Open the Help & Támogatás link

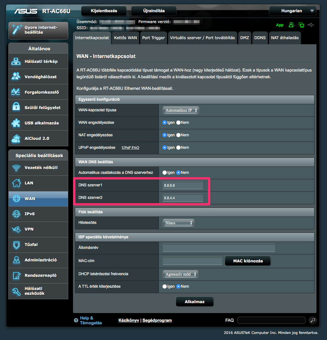click(x=91, y=320)
